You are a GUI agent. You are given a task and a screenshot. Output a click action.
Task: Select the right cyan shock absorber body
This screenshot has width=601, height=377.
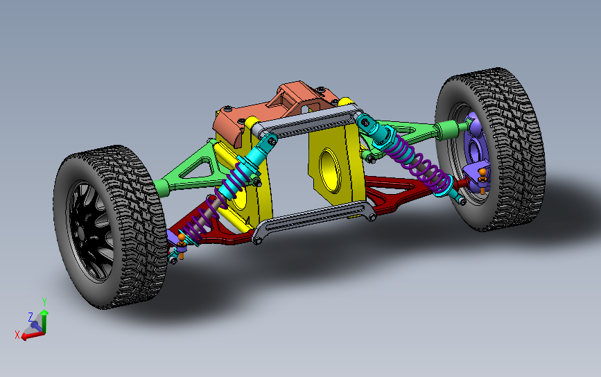(387, 139)
